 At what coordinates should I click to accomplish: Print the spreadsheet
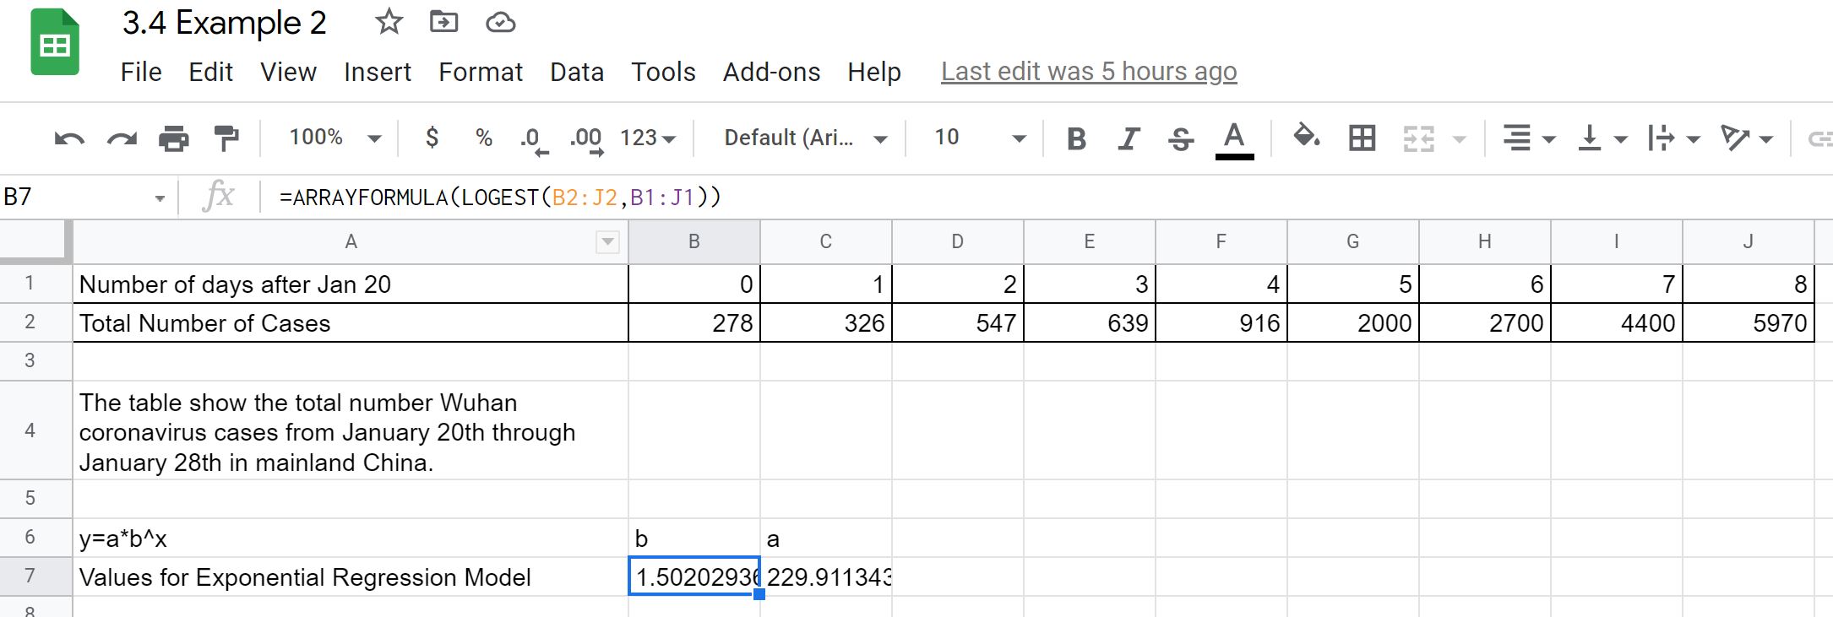[x=174, y=138]
